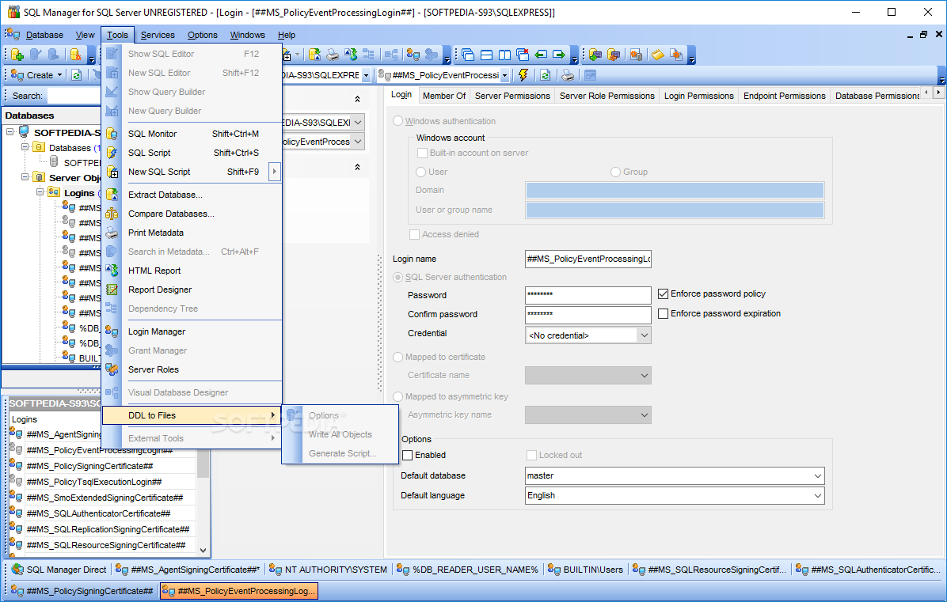Open the Default language dropdown

tap(817, 496)
